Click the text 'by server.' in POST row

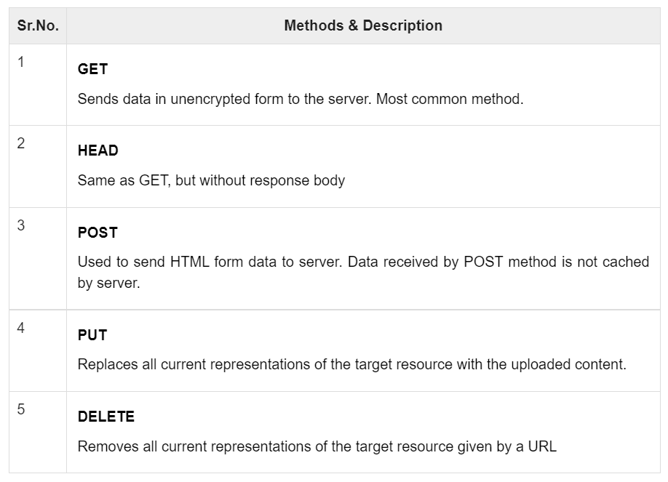coord(108,283)
